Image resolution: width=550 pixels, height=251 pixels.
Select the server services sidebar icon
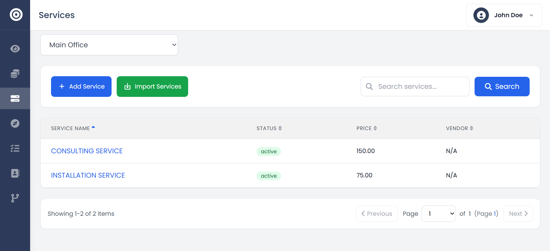[15, 99]
